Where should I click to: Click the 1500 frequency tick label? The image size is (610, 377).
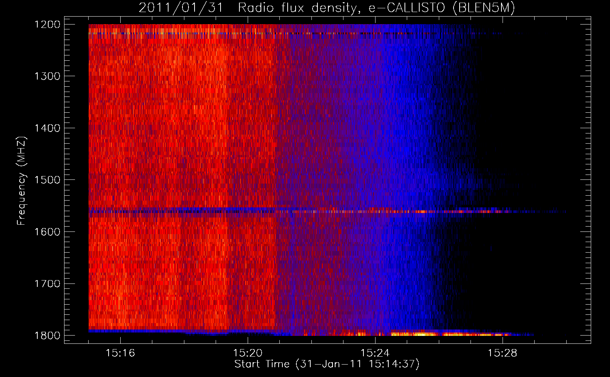tap(47, 180)
